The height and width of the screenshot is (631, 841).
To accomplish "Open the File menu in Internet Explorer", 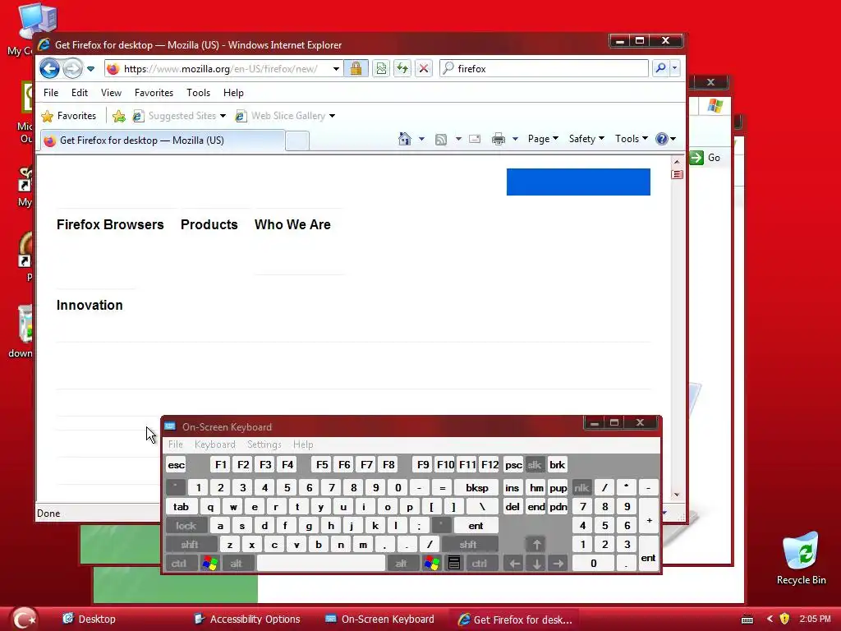I will (51, 93).
